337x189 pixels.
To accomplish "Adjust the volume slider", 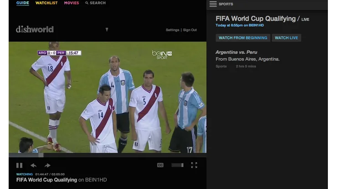I will pos(178,165).
